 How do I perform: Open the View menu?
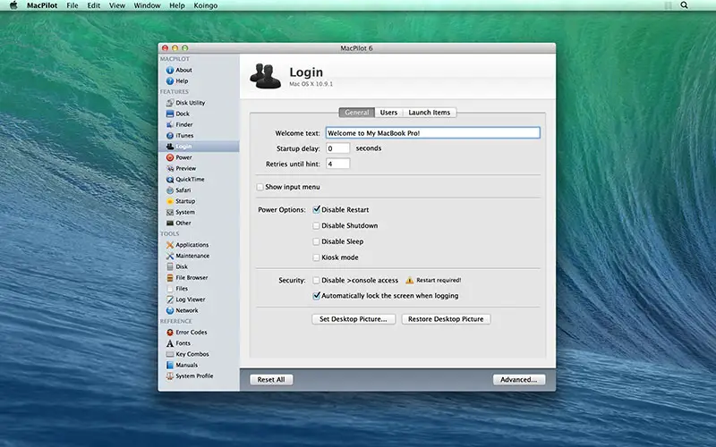(x=117, y=5)
